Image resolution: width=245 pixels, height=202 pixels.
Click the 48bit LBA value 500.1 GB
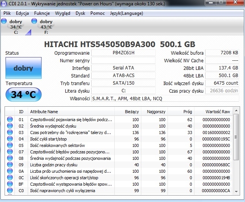(x=222, y=76)
